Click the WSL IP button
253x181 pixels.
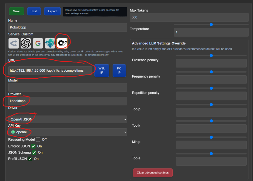coord(101,71)
